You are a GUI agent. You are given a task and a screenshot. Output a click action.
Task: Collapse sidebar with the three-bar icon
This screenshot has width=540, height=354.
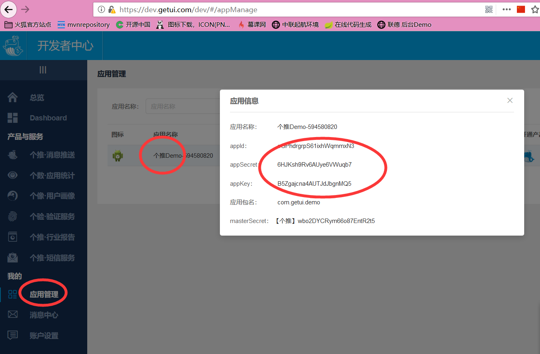tap(43, 70)
